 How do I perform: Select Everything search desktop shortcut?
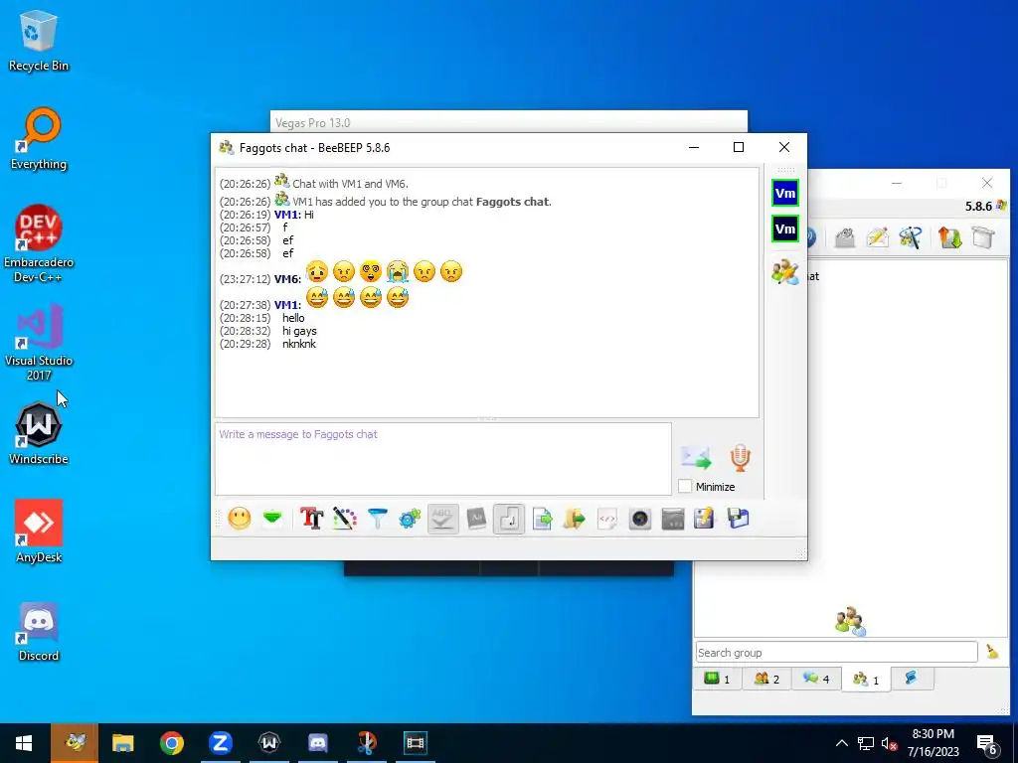(39, 139)
